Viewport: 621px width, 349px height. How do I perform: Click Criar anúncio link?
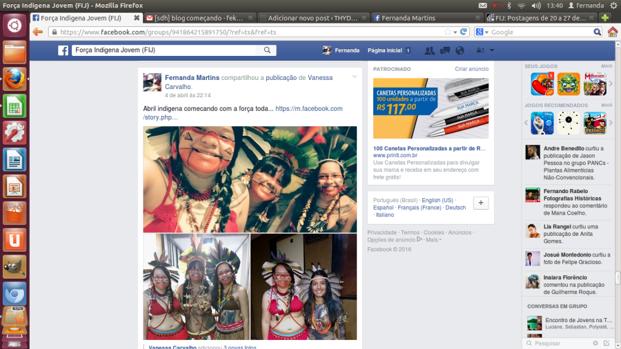471,69
